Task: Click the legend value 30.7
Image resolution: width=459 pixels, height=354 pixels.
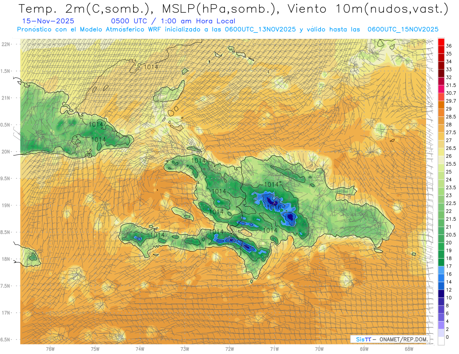Action: tap(451, 93)
